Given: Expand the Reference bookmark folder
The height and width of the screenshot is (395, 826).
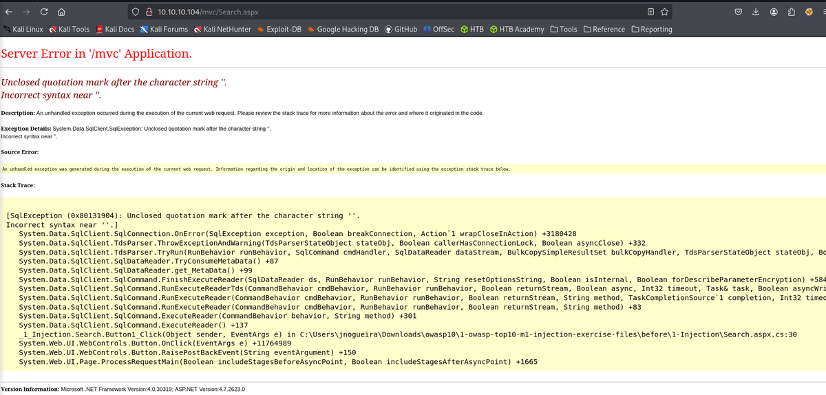Looking at the screenshot, I should pos(604,30).
